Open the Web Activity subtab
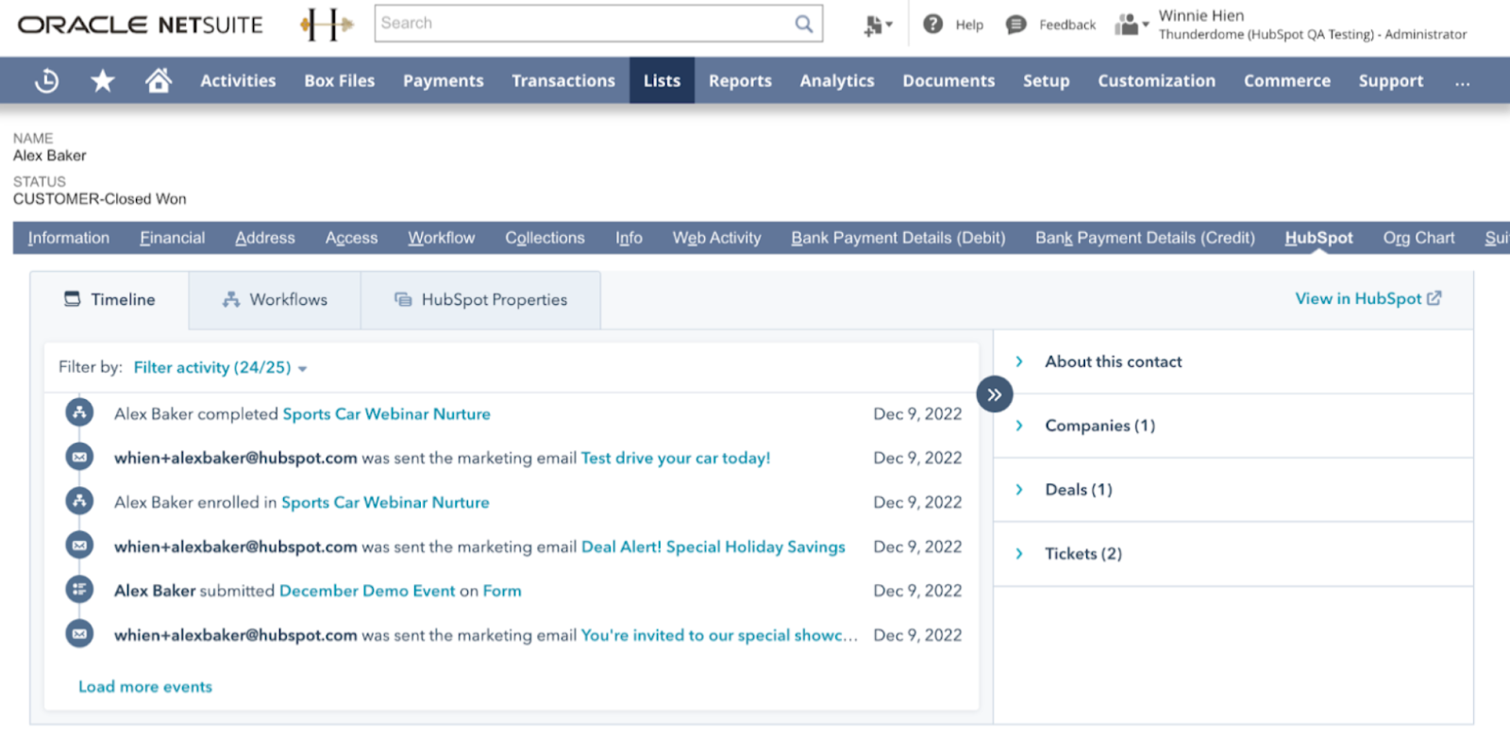Viewport: 1510px width, 755px height. [x=716, y=238]
